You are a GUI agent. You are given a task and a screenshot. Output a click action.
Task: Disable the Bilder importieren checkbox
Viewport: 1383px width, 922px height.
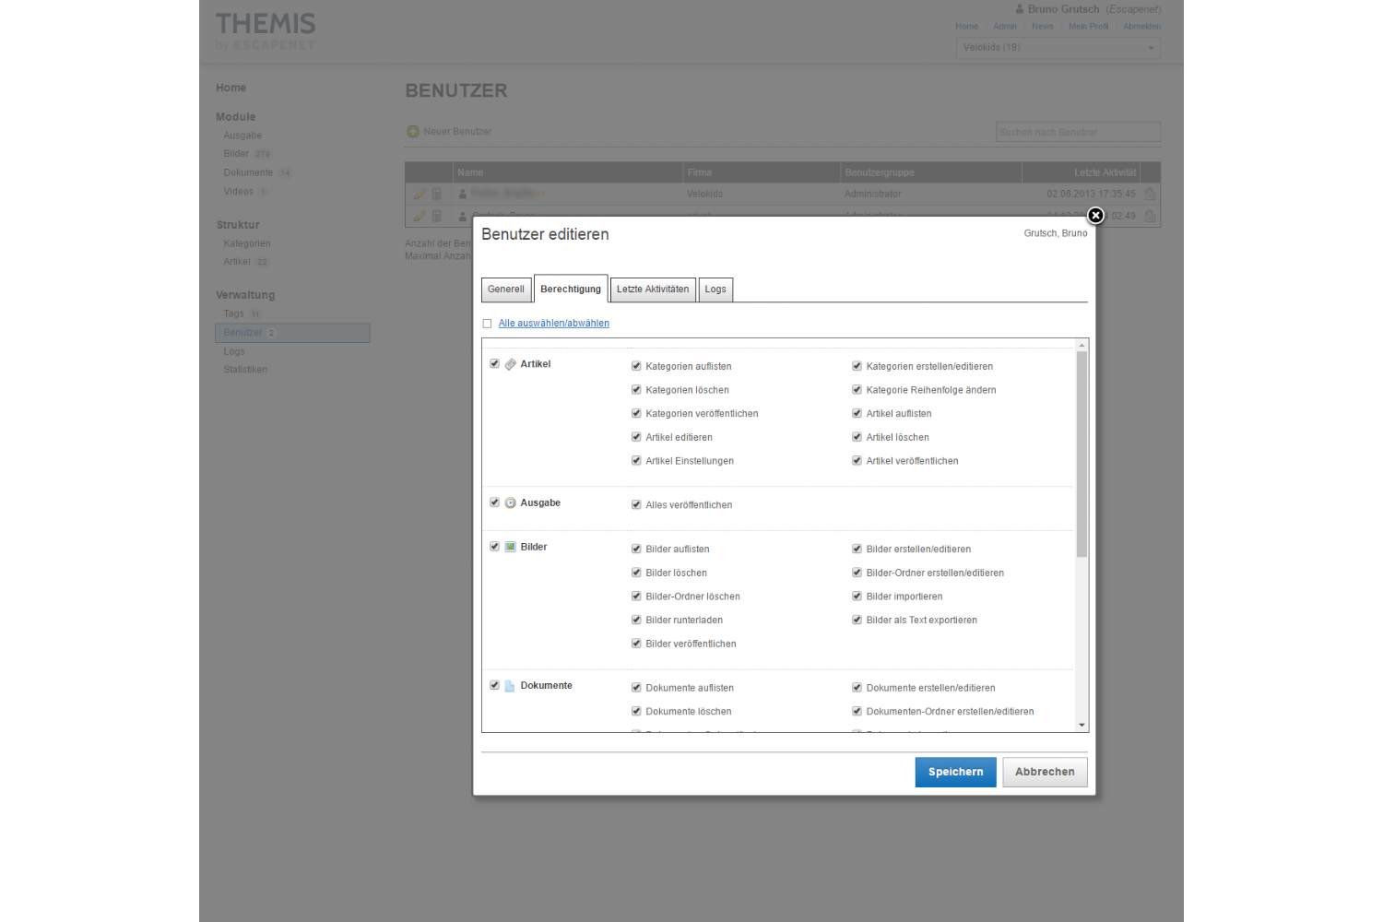pos(857,597)
